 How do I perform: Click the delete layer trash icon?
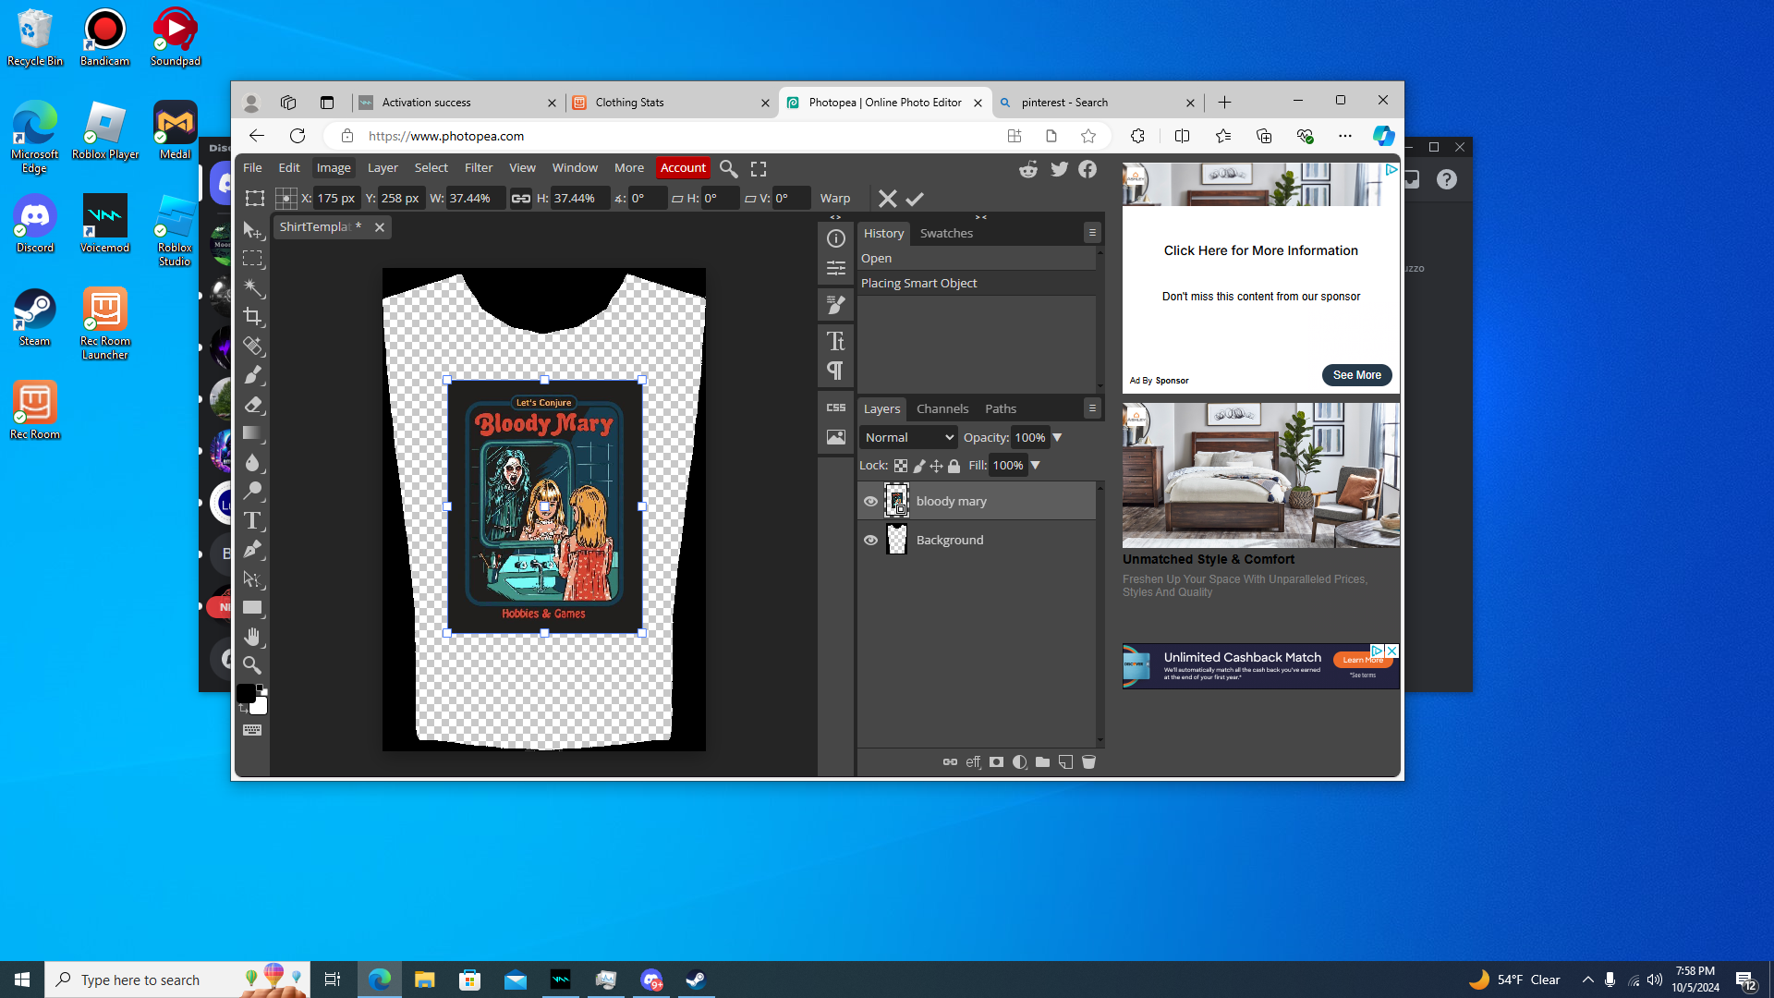coord(1088,762)
